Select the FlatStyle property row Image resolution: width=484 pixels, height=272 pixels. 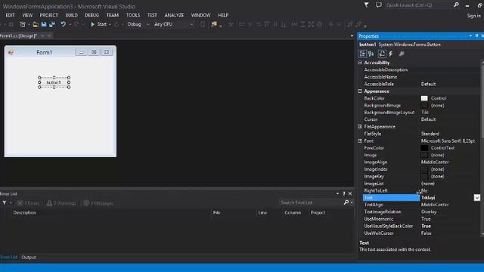pos(422,134)
